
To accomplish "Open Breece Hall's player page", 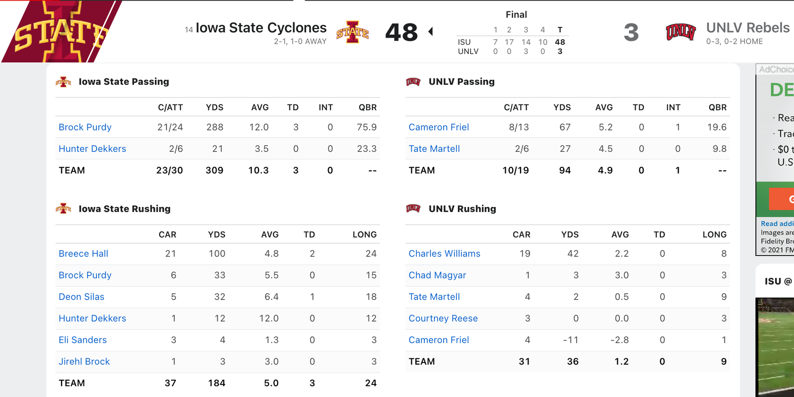I will 83,254.
